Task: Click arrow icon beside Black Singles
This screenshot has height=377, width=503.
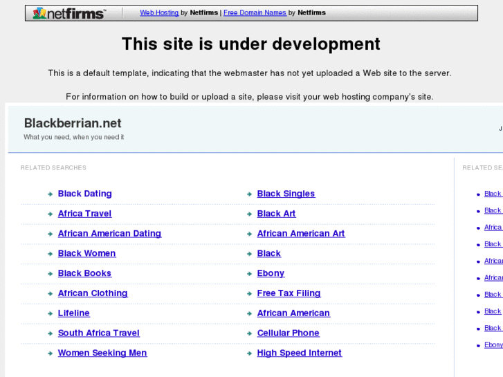Action: coord(249,194)
